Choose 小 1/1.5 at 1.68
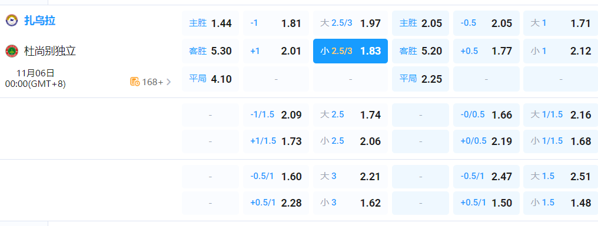Screen dimensions: 598x226 (560, 141)
